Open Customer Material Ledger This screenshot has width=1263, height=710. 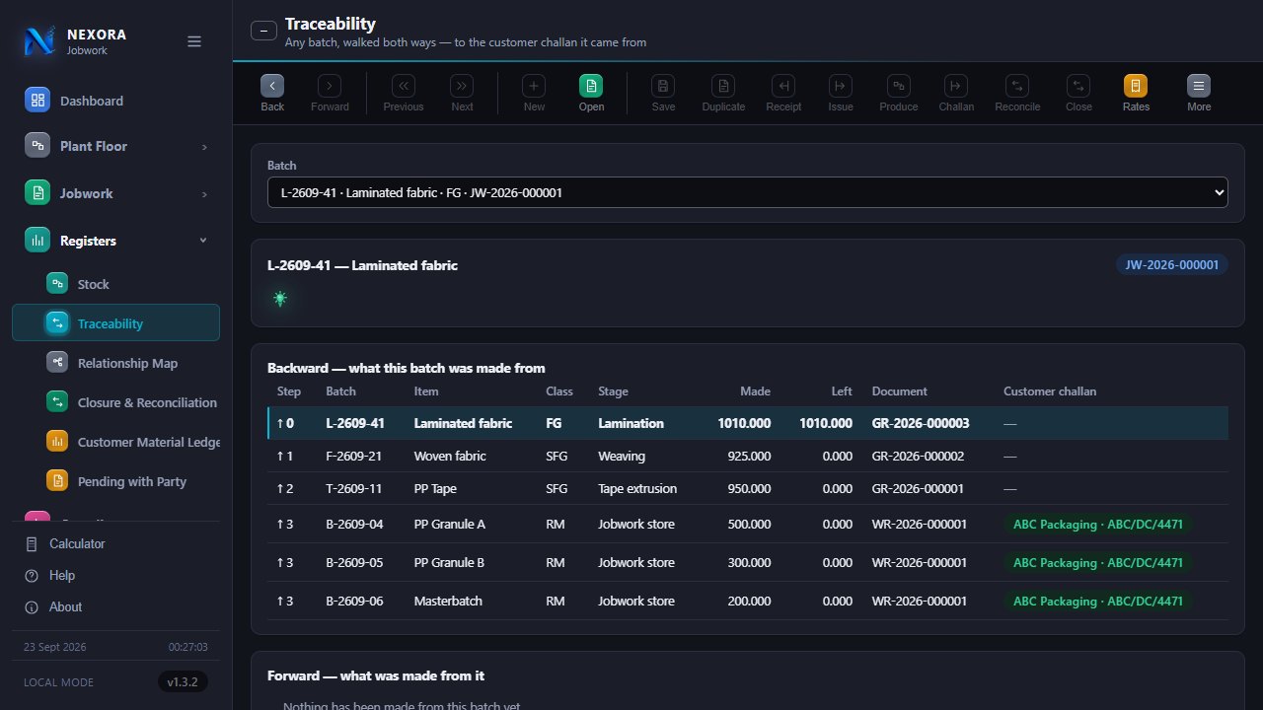pyautogui.click(x=115, y=442)
